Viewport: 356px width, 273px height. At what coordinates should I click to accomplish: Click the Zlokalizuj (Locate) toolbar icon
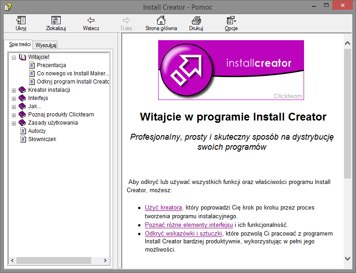coord(56,20)
